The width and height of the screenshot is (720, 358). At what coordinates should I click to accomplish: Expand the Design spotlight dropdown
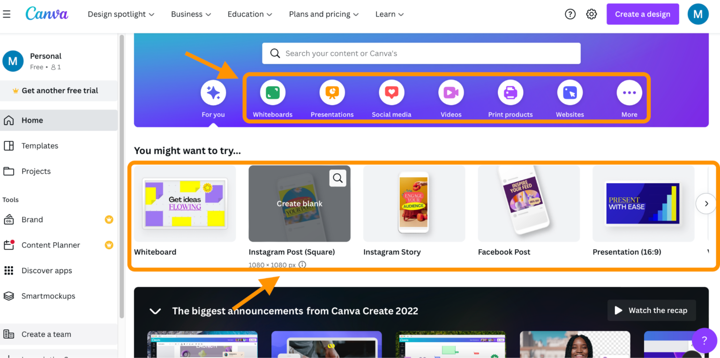coord(120,14)
